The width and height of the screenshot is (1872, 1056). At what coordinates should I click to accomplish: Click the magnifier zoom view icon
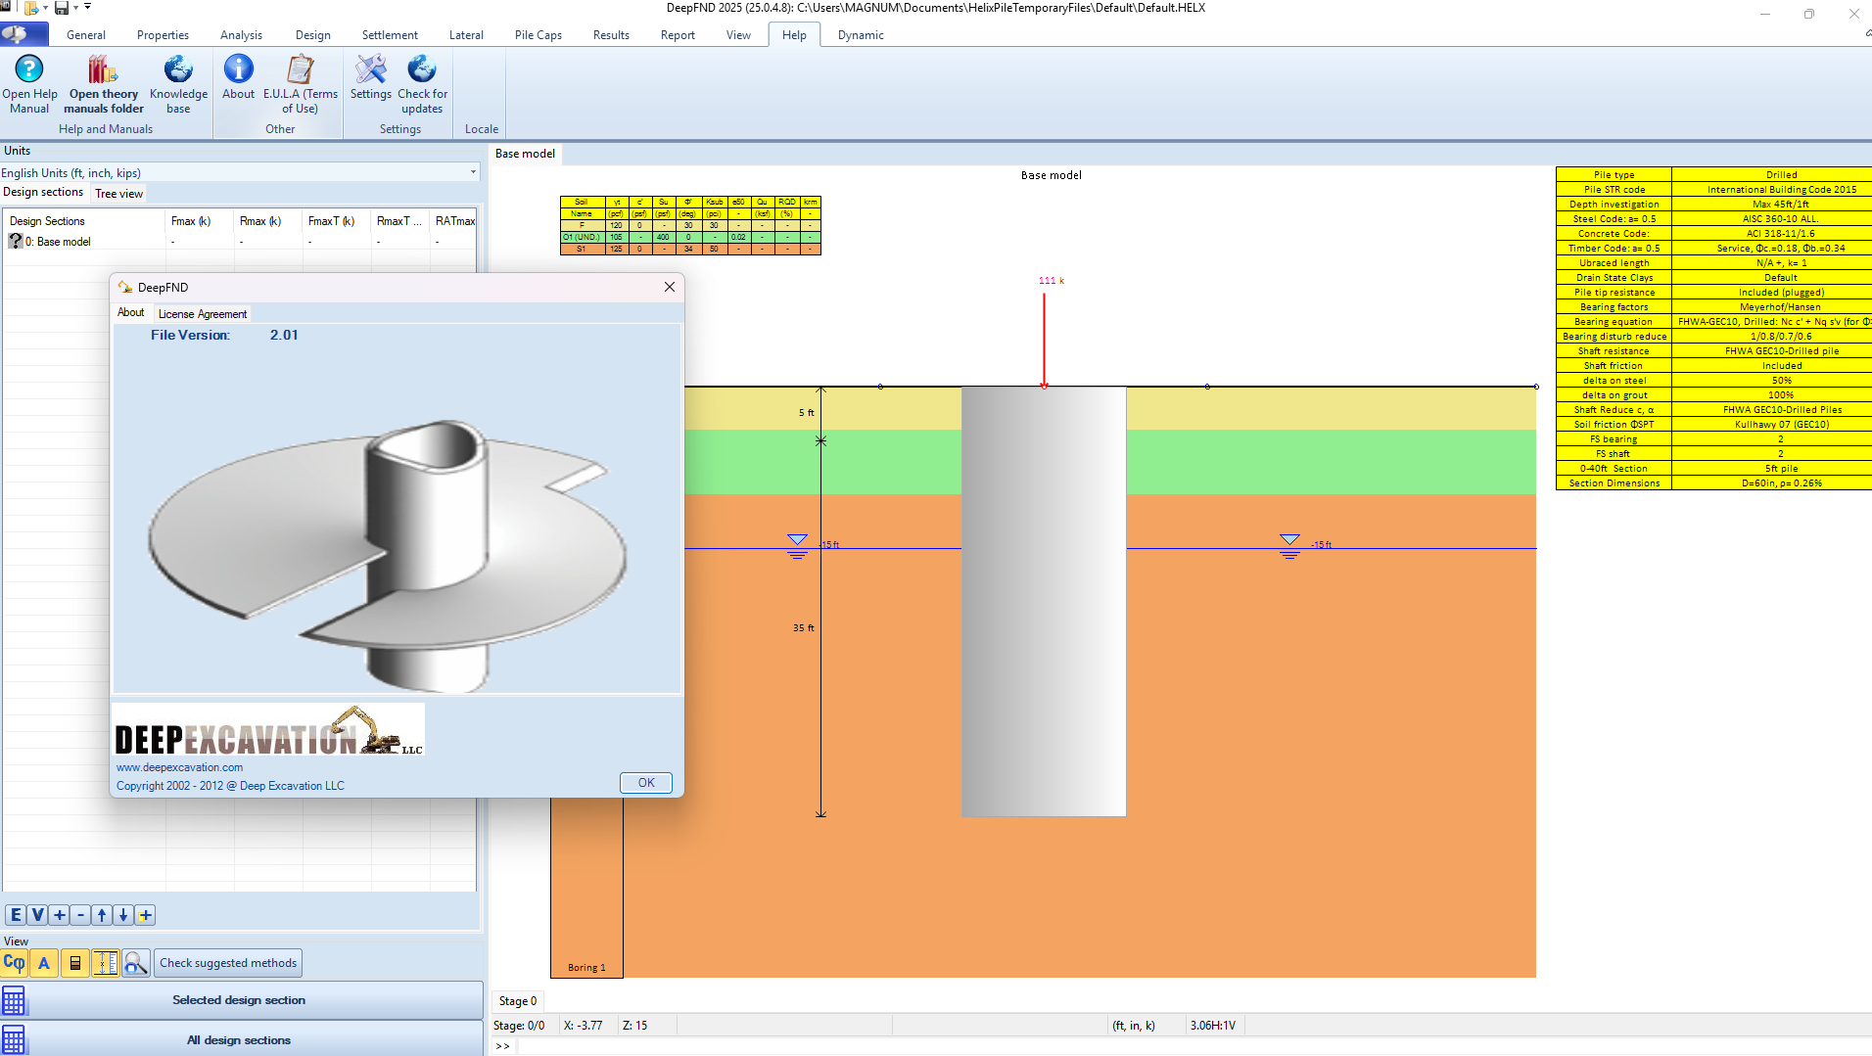(x=135, y=963)
